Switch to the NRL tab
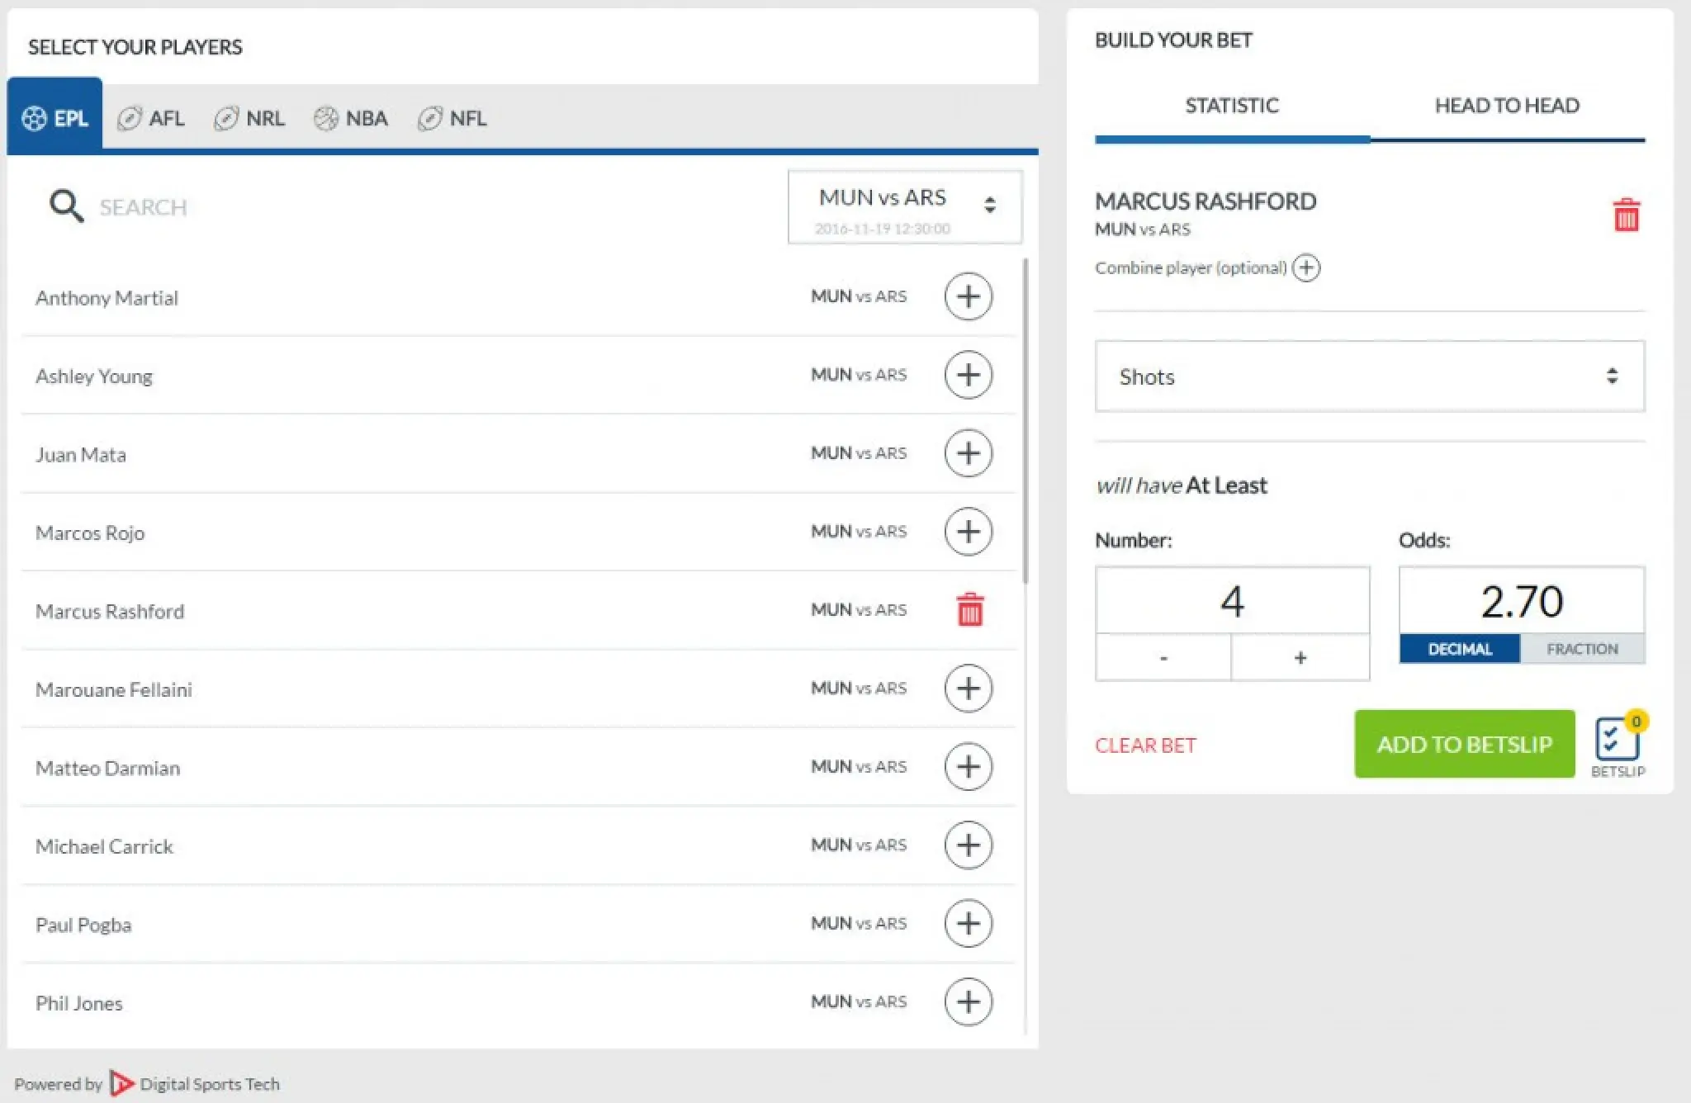The height and width of the screenshot is (1103, 1691). point(249,118)
